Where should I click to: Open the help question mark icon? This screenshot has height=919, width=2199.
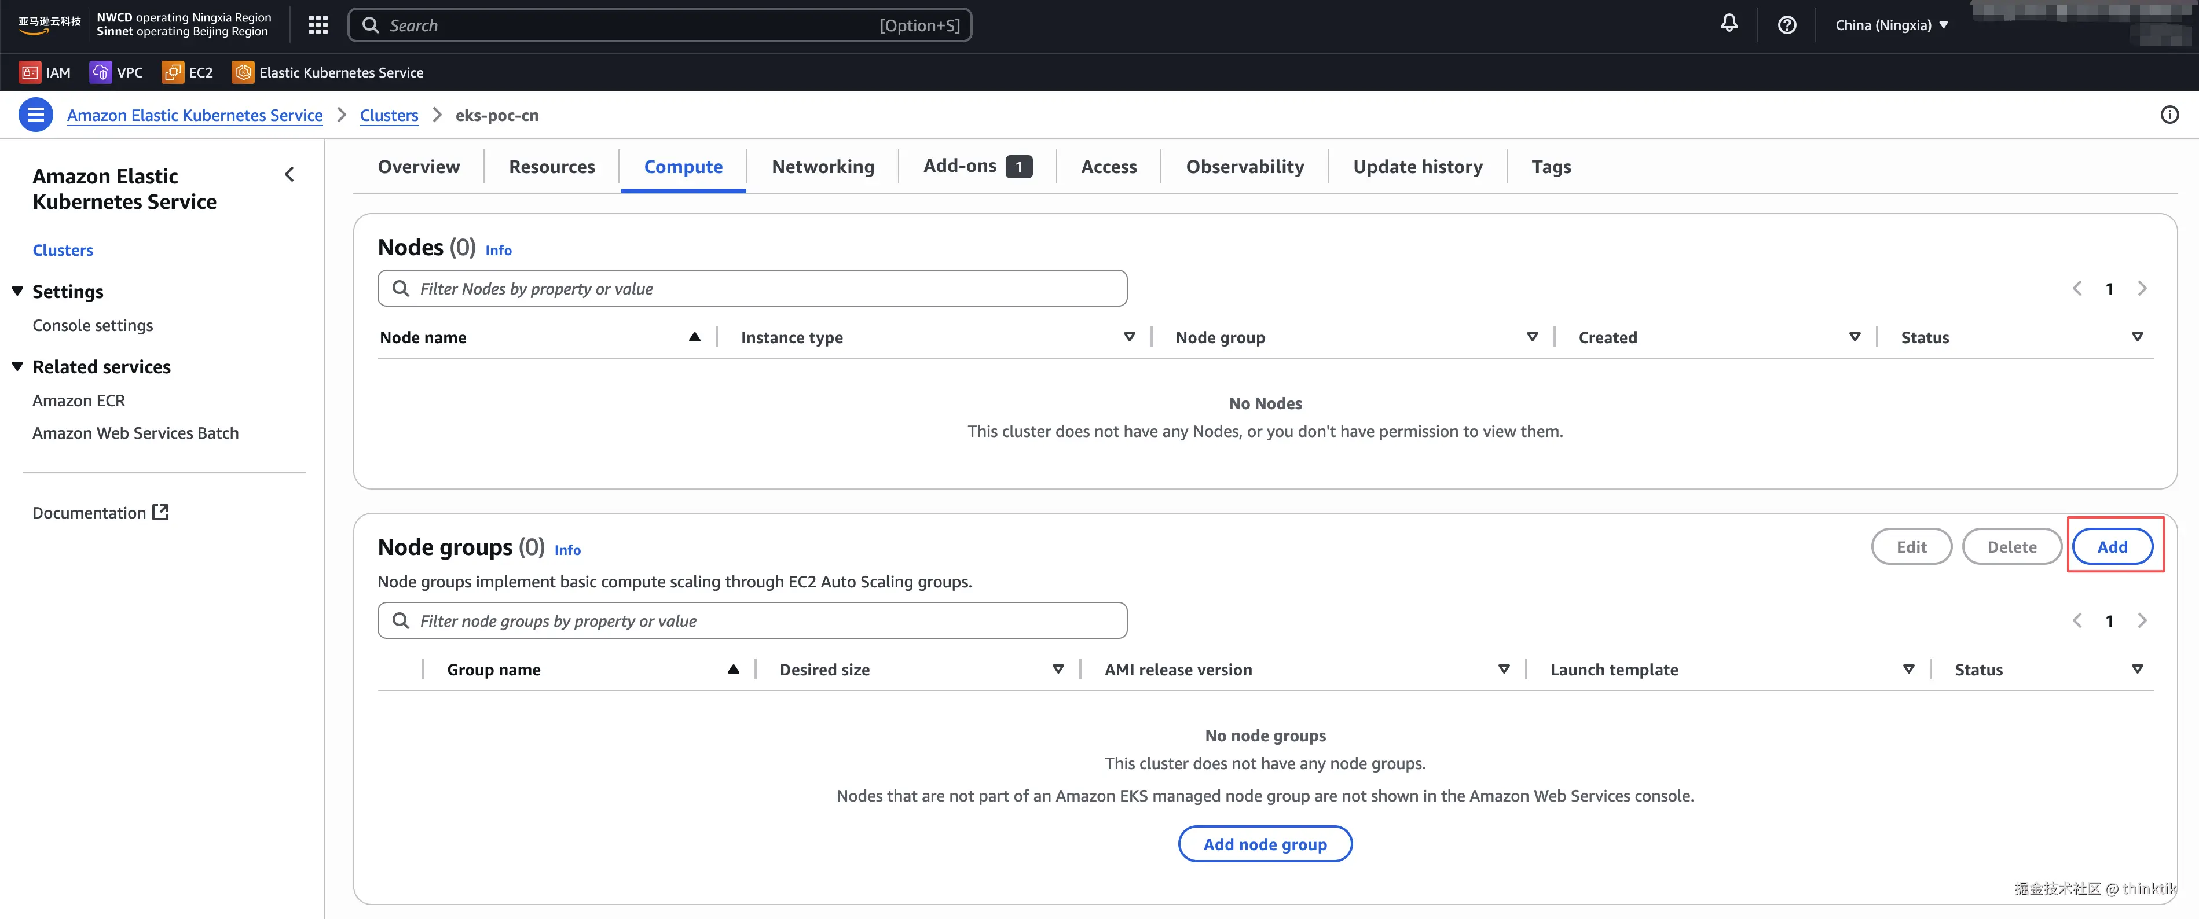[1787, 25]
